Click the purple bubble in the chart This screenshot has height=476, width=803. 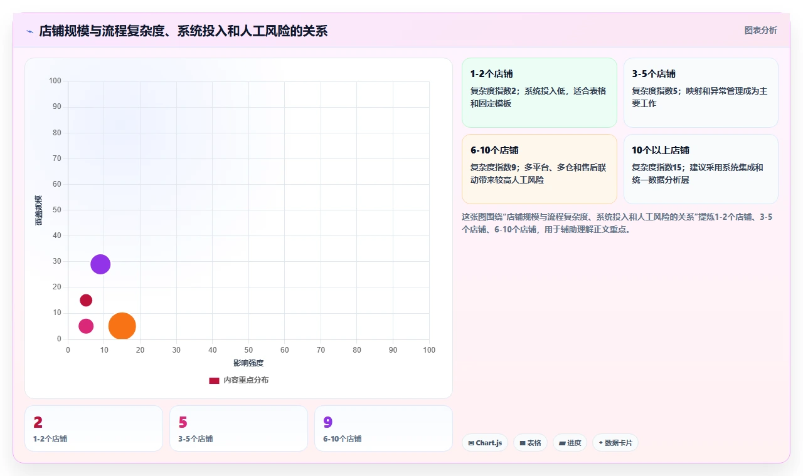point(100,264)
